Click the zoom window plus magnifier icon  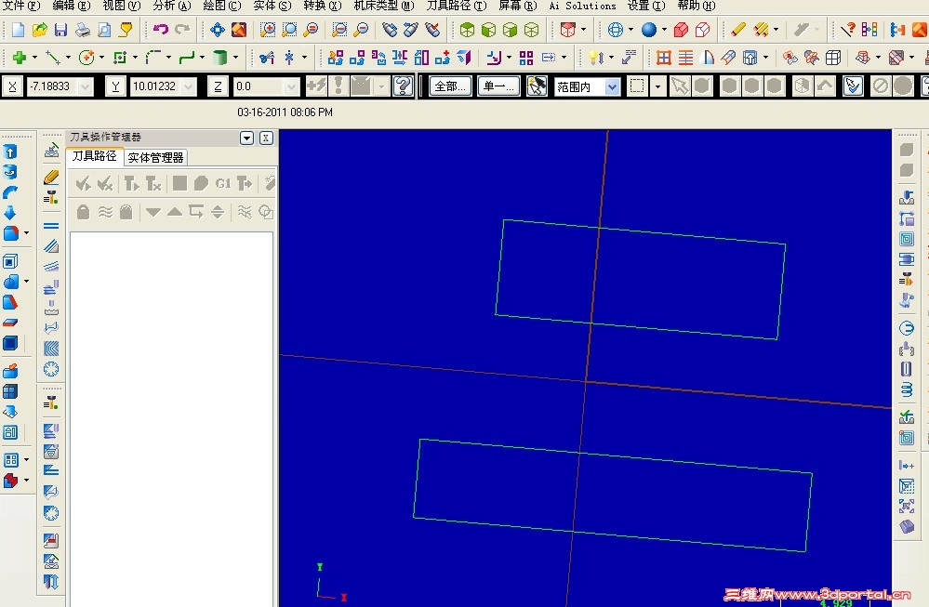pos(268,29)
